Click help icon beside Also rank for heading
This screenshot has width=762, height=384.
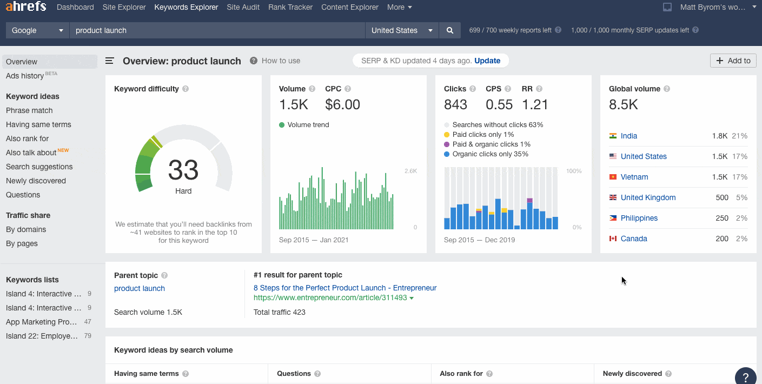coord(489,374)
